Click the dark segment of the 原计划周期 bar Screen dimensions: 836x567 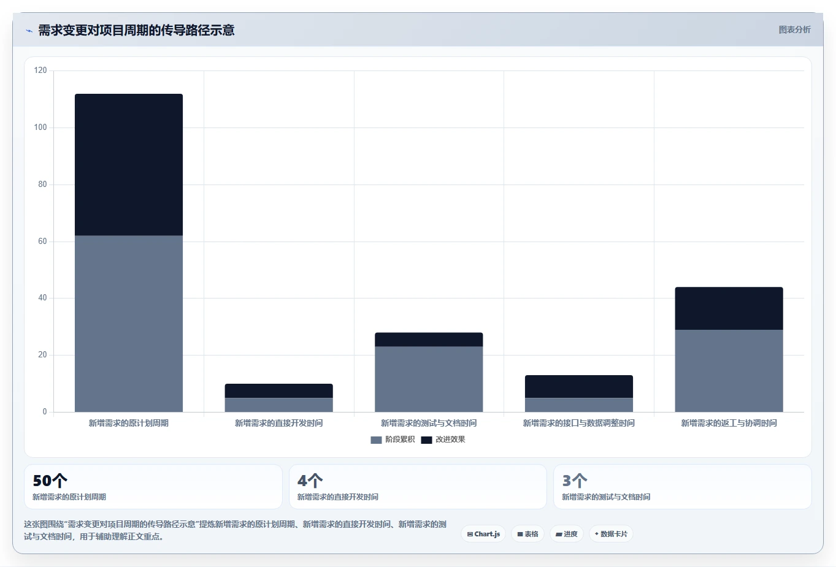pyautogui.click(x=129, y=165)
